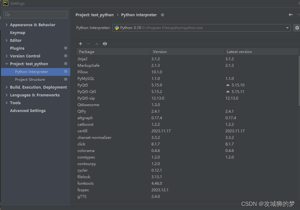This screenshot has width=300, height=210.
Task: Click the add package plus icon
Action: [x=81, y=44]
